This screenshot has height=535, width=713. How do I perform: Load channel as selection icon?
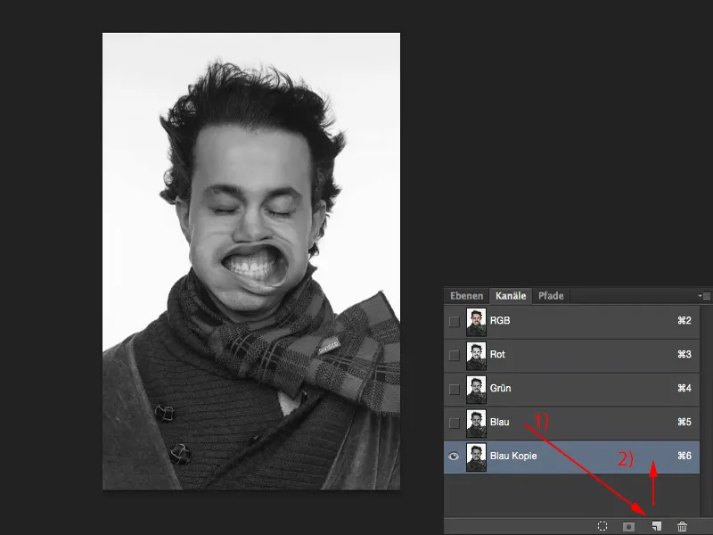tap(602, 526)
